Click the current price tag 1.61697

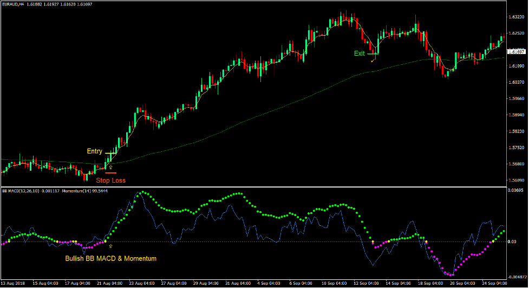pos(518,52)
